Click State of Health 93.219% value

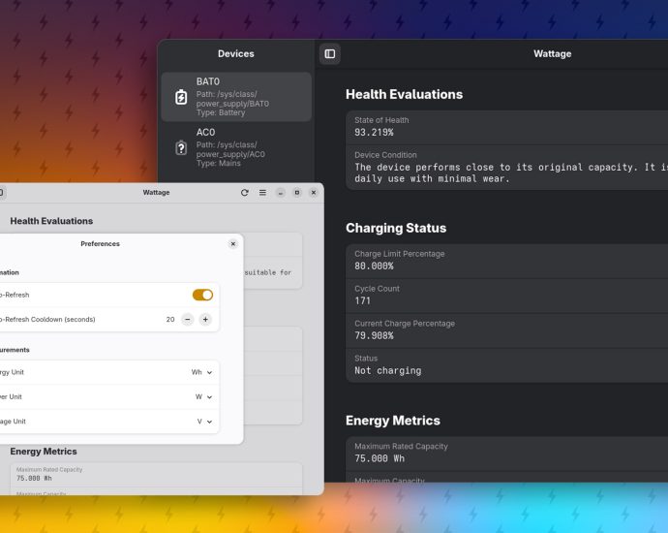coord(374,132)
